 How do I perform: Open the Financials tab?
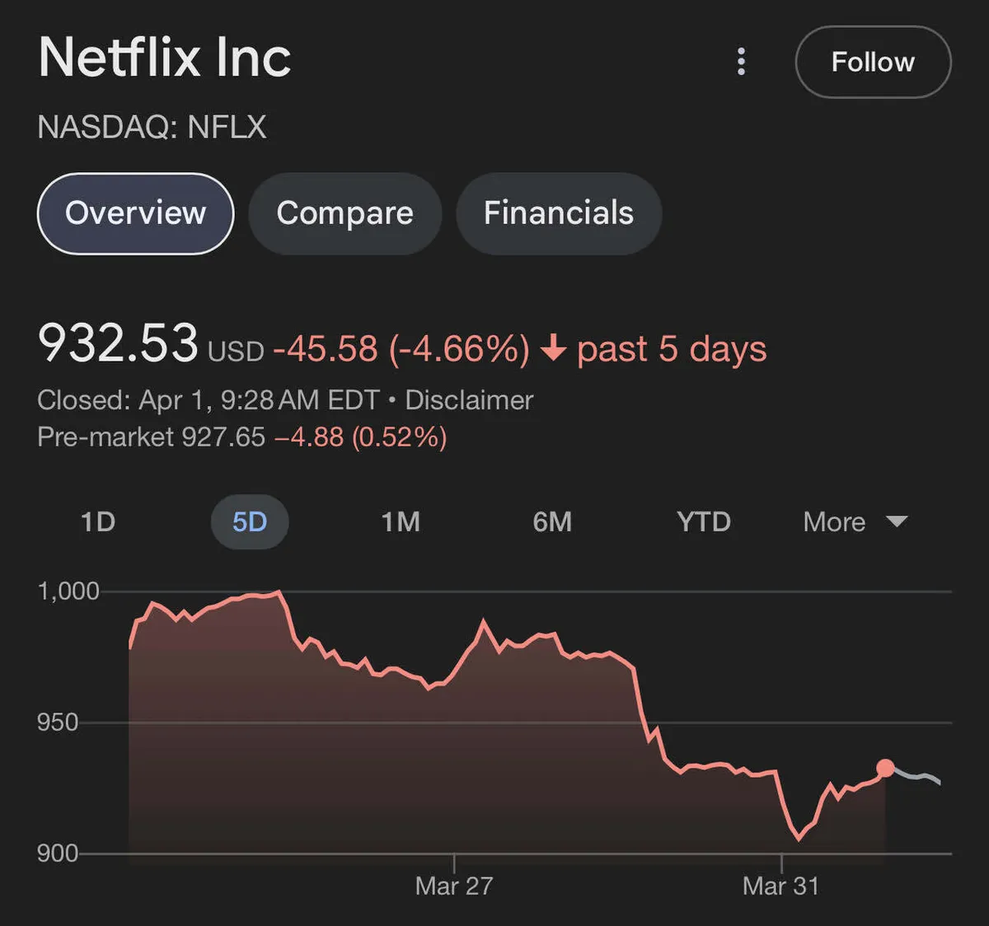click(x=559, y=213)
